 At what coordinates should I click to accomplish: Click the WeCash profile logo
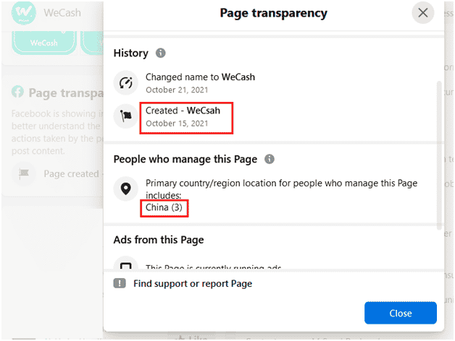pyautogui.click(x=24, y=13)
